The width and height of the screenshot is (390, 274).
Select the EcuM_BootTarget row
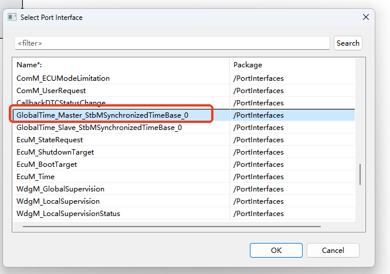(46, 165)
